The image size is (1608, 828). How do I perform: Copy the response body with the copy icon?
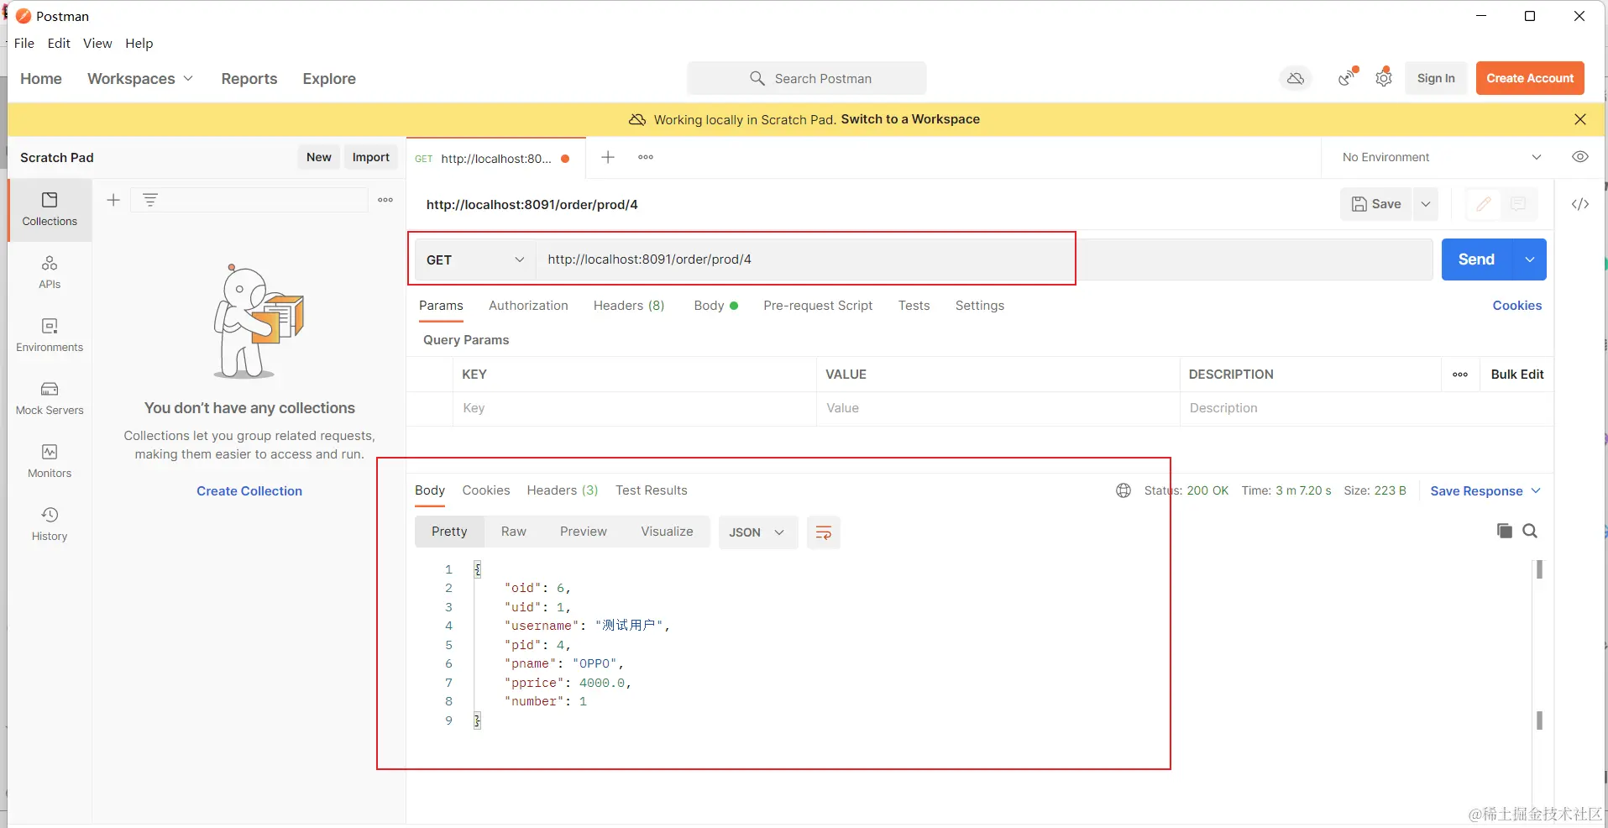(x=1505, y=531)
